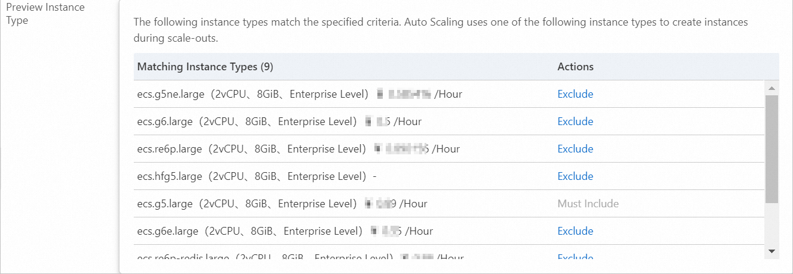Click the scroll up arrow in the list
This screenshot has width=793, height=274.
point(772,89)
